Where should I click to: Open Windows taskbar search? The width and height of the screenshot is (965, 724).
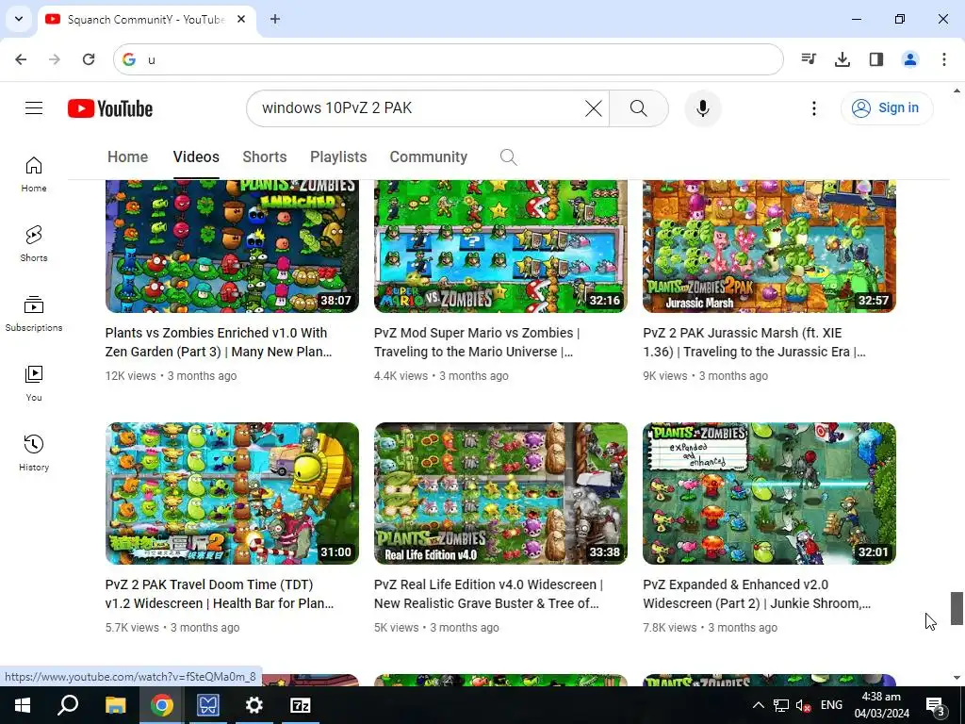[68, 705]
